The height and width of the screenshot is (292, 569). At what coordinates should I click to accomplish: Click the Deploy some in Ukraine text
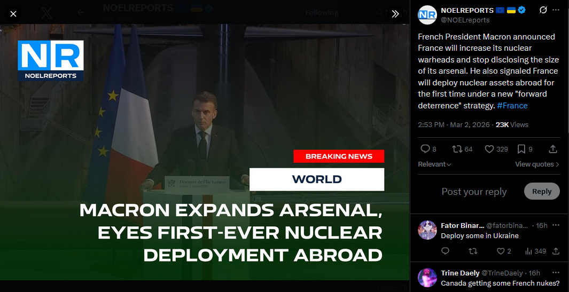point(480,236)
